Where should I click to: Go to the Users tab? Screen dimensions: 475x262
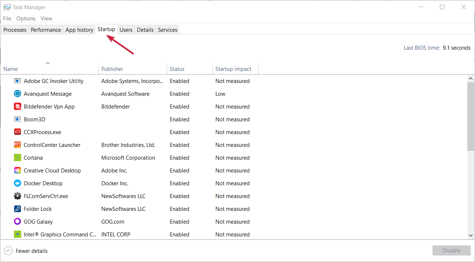pyautogui.click(x=126, y=30)
